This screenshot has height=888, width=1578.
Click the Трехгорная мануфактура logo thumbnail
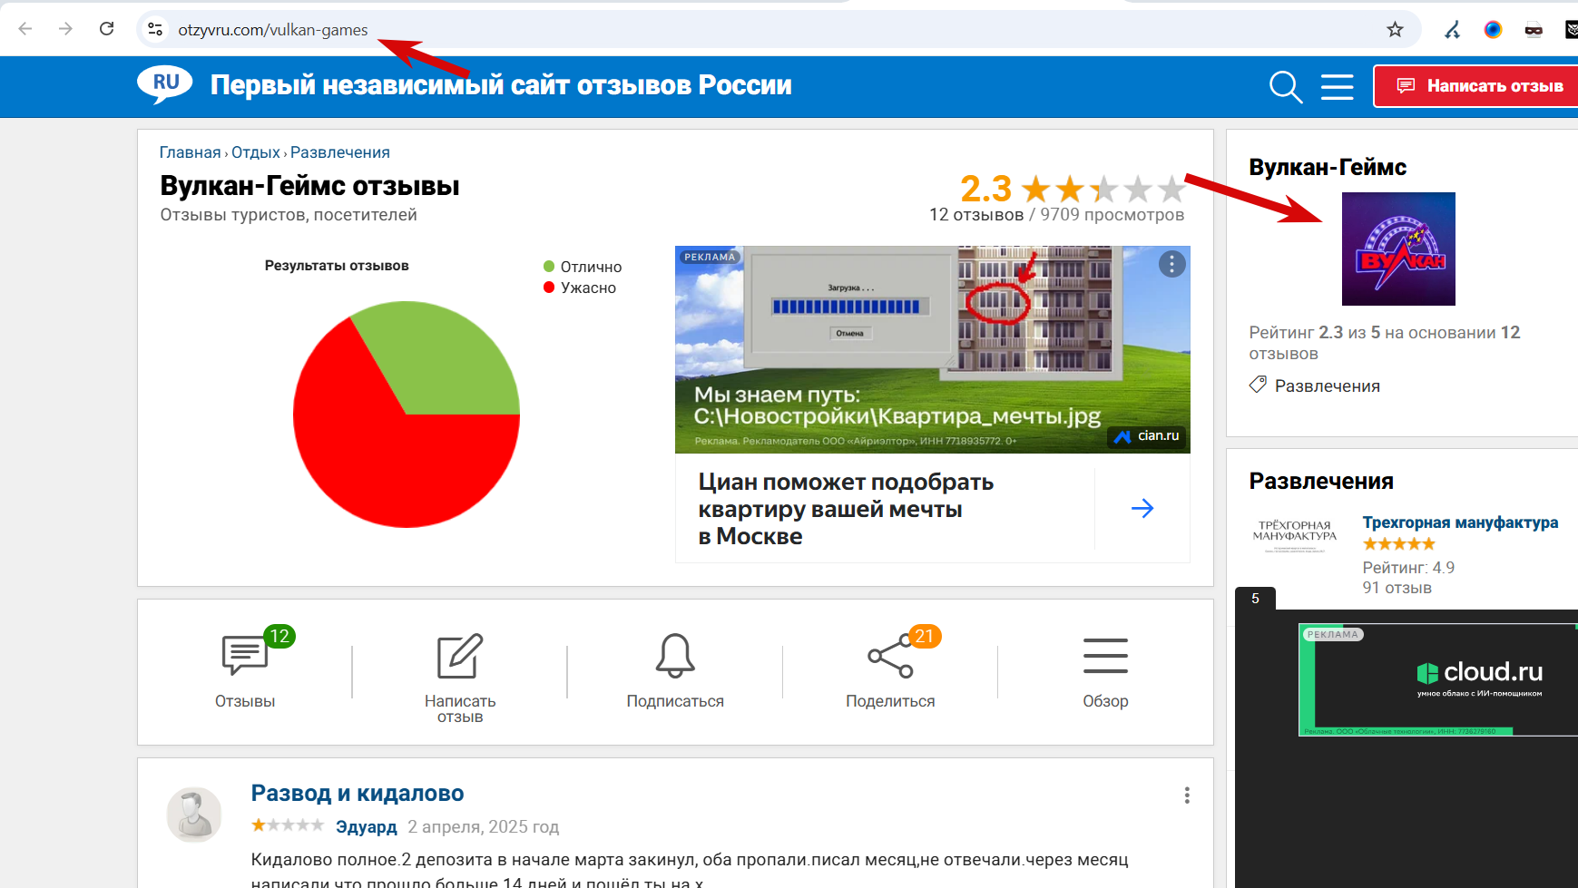point(1295,536)
